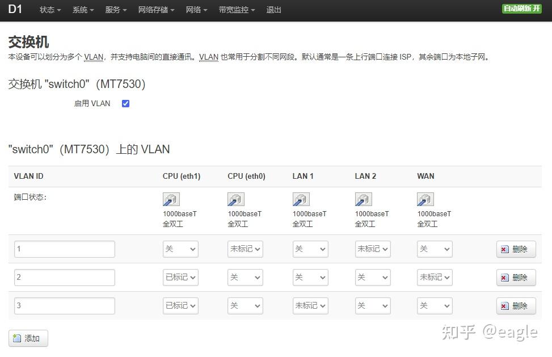Image resolution: width=552 pixels, height=357 pixels.
Task: Open the CPU (eth1) dropdown for VLAN 1
Action: pos(180,249)
